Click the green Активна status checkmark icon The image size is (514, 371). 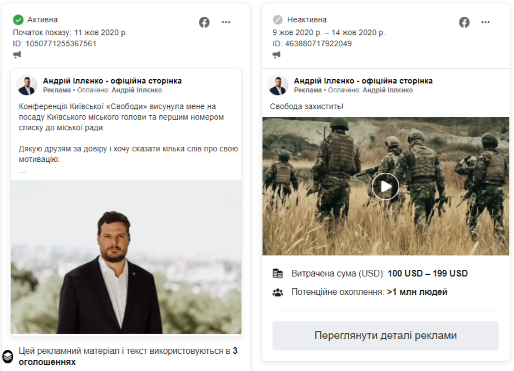[x=18, y=20]
